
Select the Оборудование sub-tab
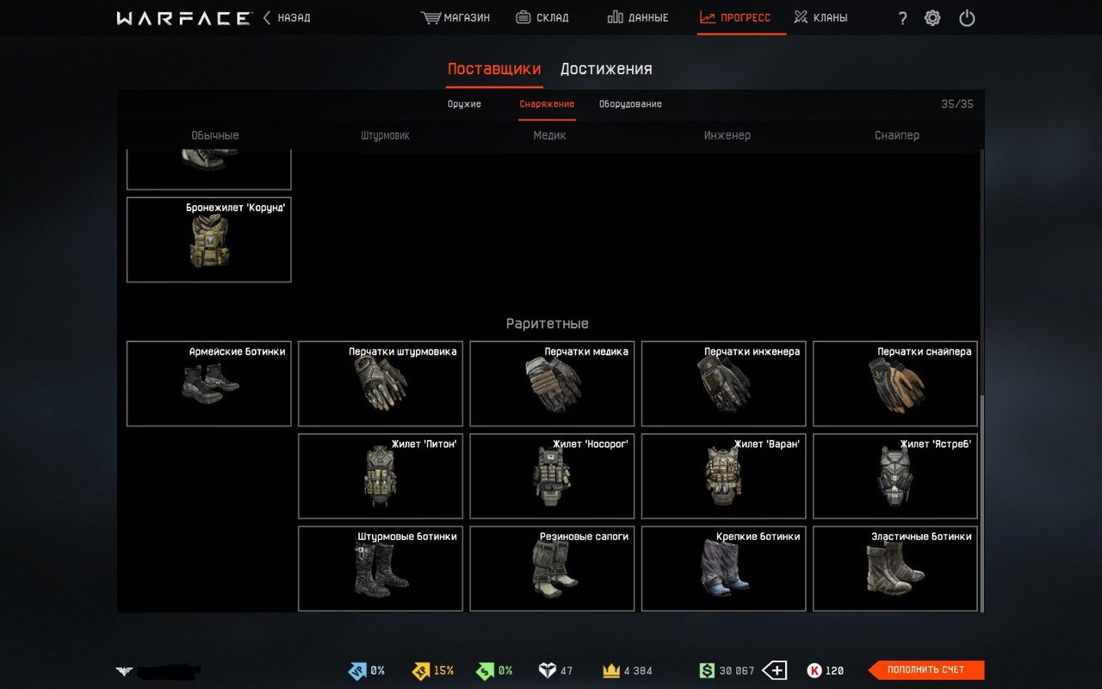(630, 104)
